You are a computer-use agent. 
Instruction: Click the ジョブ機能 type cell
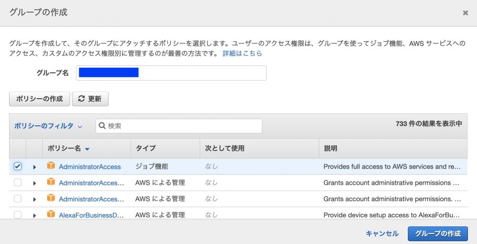152,166
